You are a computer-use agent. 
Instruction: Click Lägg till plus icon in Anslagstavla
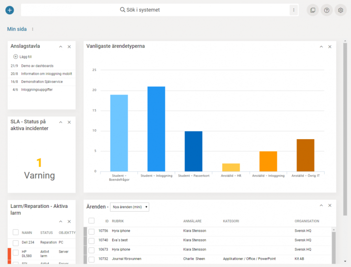(15, 57)
